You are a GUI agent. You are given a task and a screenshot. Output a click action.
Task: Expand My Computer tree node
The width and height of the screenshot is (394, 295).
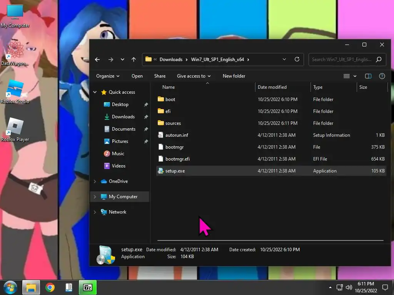(x=95, y=197)
